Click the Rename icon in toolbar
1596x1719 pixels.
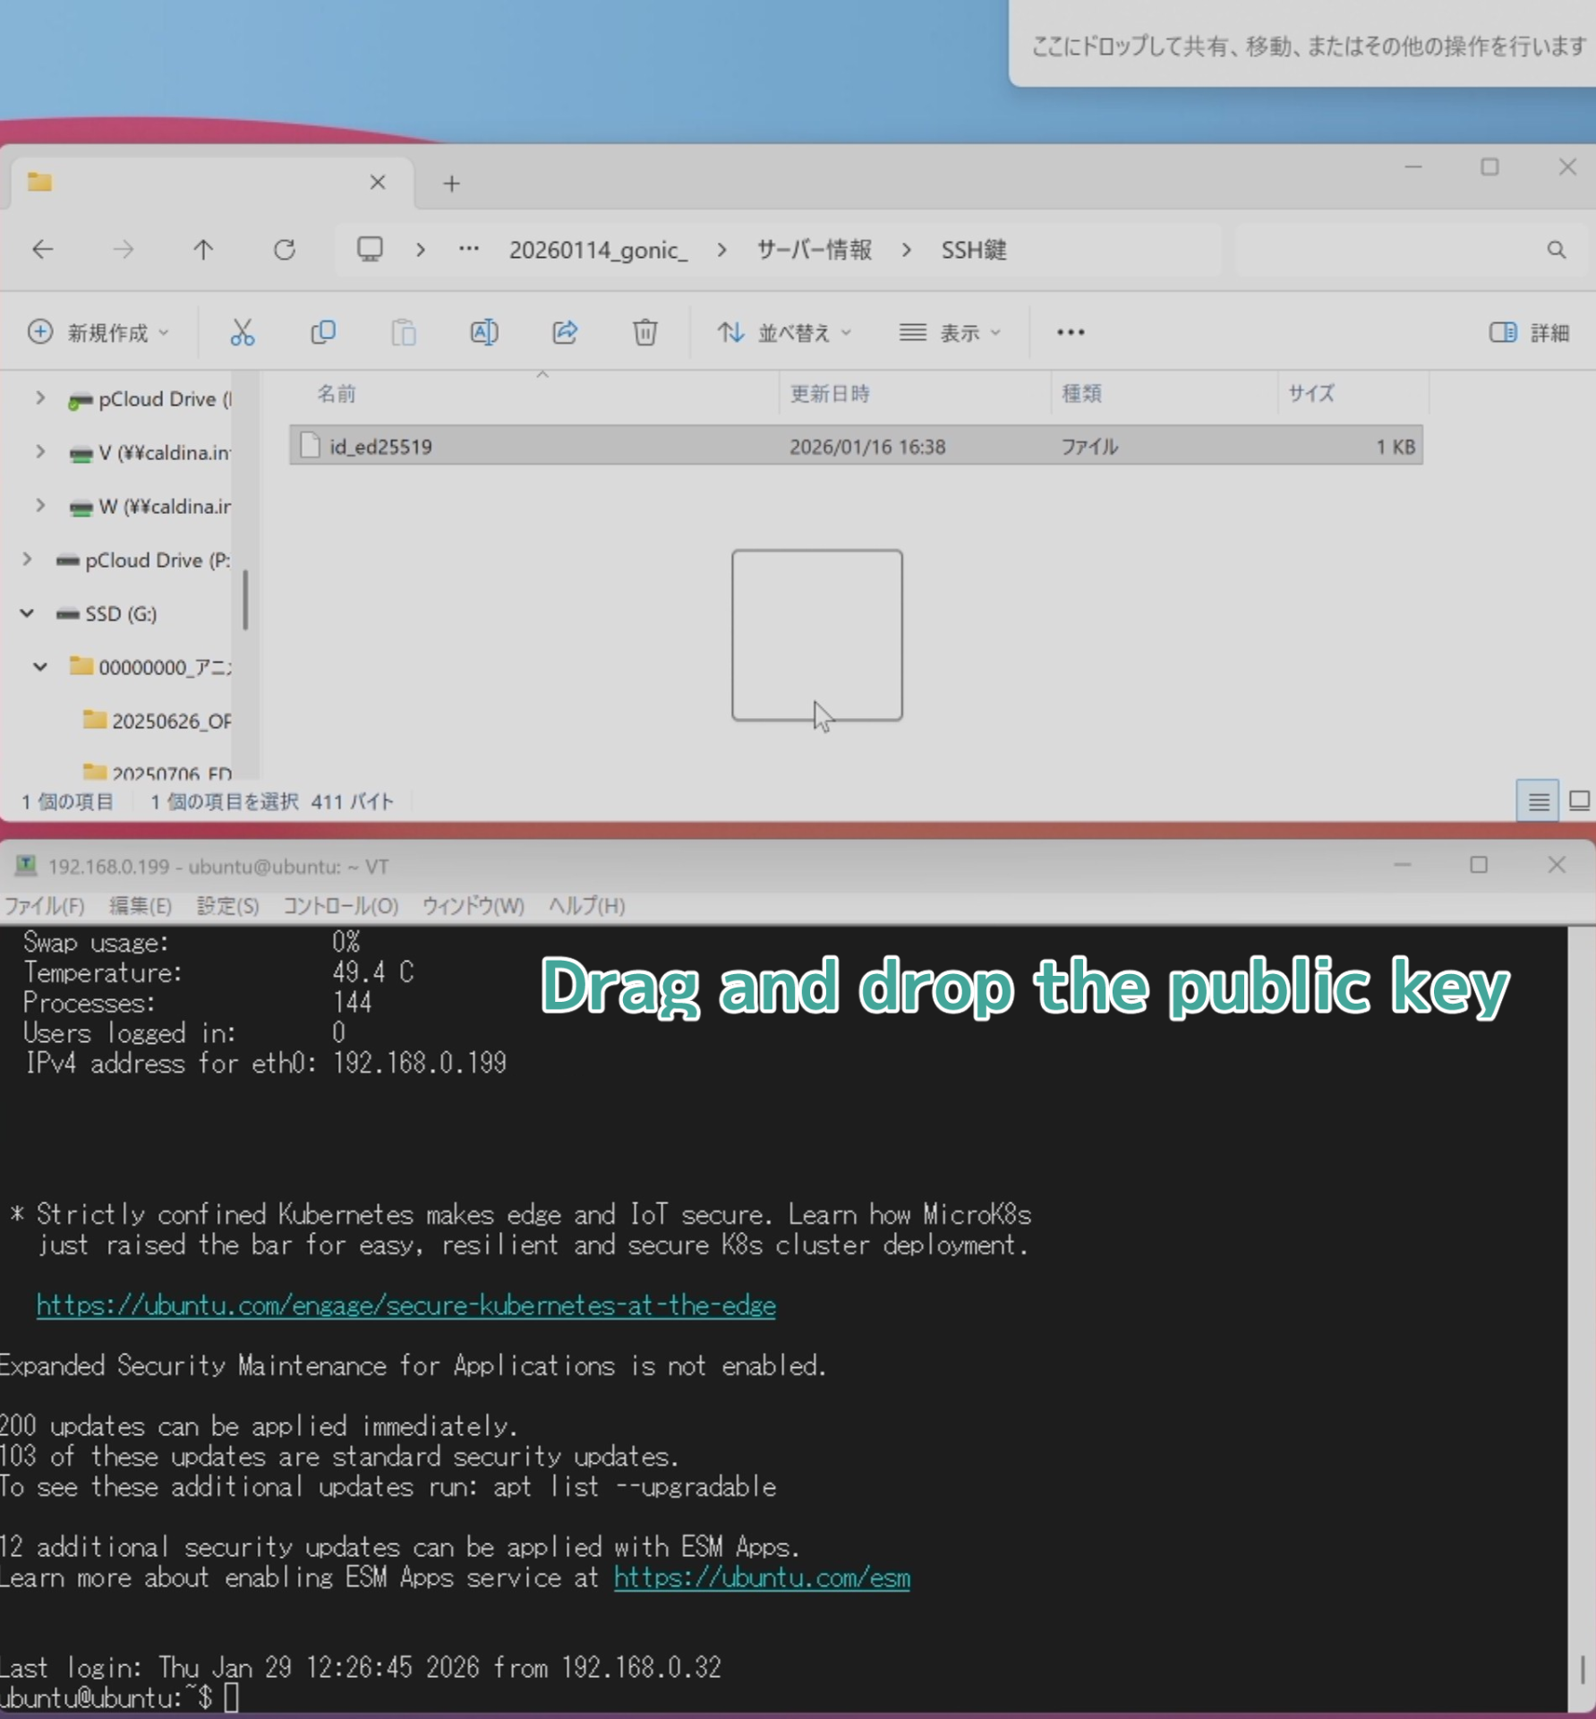click(483, 333)
